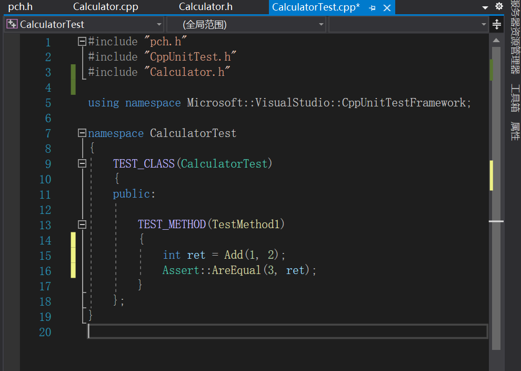This screenshot has width=521, height=371.
Task: Close the CalculatorTest.cpp tab
Action: 387,8
